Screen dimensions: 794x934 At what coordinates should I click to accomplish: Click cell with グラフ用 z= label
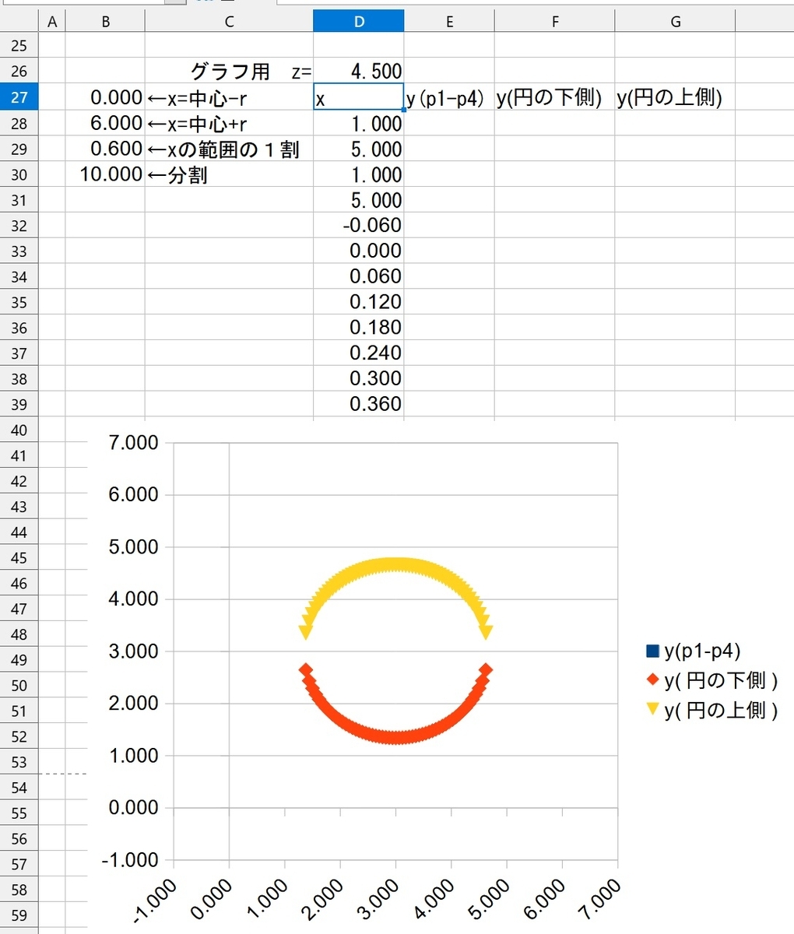pyautogui.click(x=229, y=72)
